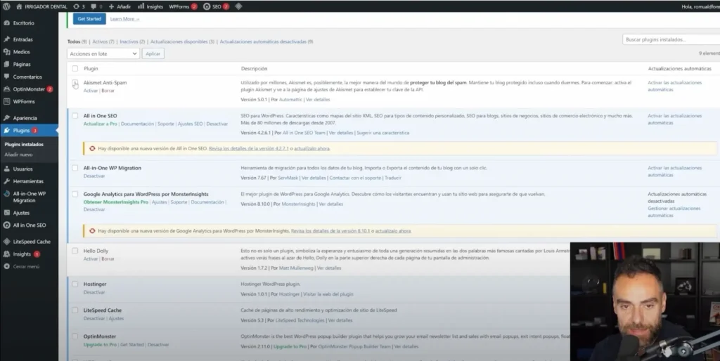Check the LiteSpeed Cache plugin checkbox
Image resolution: width=720 pixels, height=361 pixels.
pyautogui.click(x=75, y=310)
